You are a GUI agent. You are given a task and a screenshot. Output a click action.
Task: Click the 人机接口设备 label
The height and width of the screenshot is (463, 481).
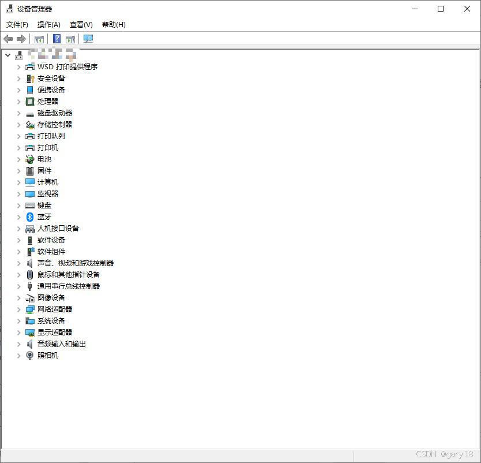point(58,229)
